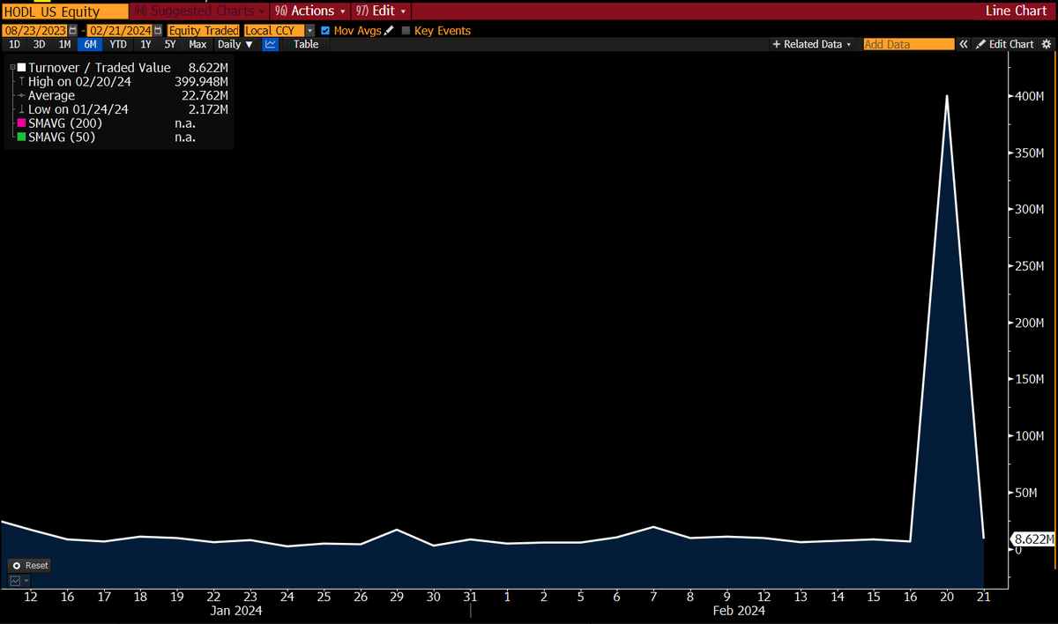Click the Equity Traded field
The width and height of the screenshot is (1058, 624).
(x=205, y=31)
